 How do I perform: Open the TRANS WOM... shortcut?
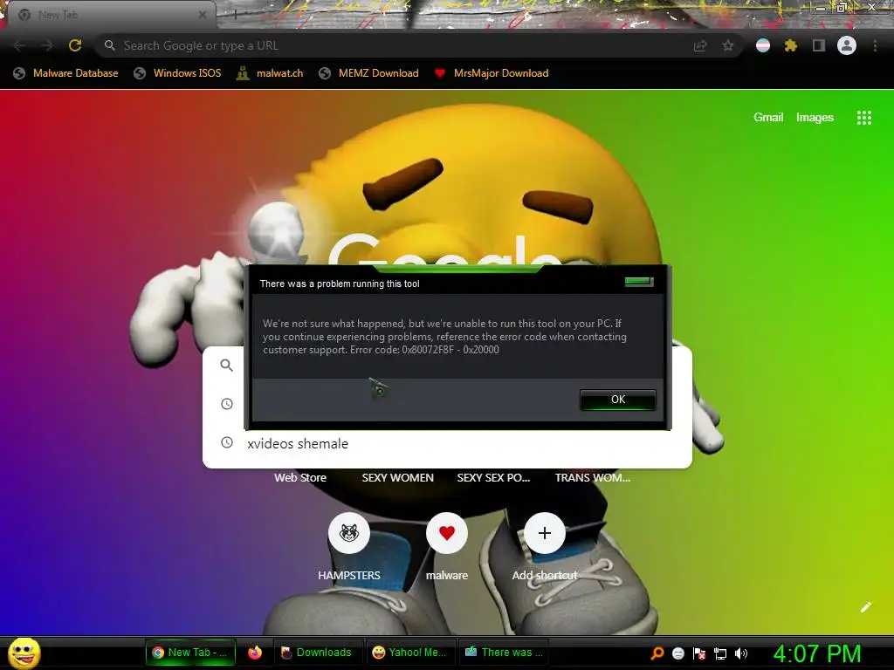(x=593, y=477)
